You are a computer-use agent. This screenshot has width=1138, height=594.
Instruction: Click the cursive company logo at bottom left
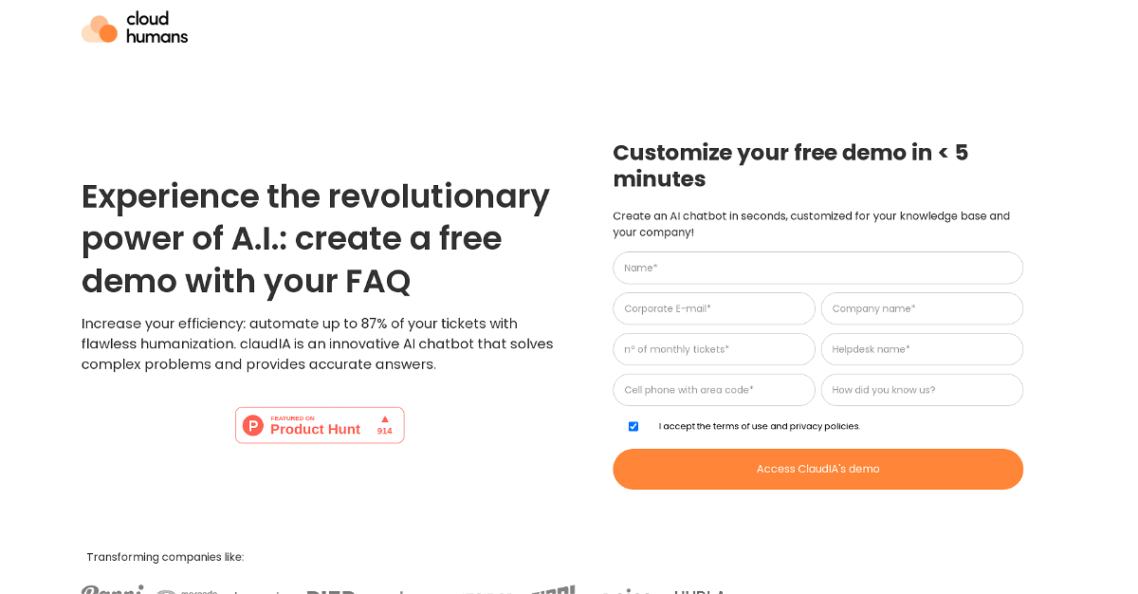pyautogui.click(x=112, y=589)
